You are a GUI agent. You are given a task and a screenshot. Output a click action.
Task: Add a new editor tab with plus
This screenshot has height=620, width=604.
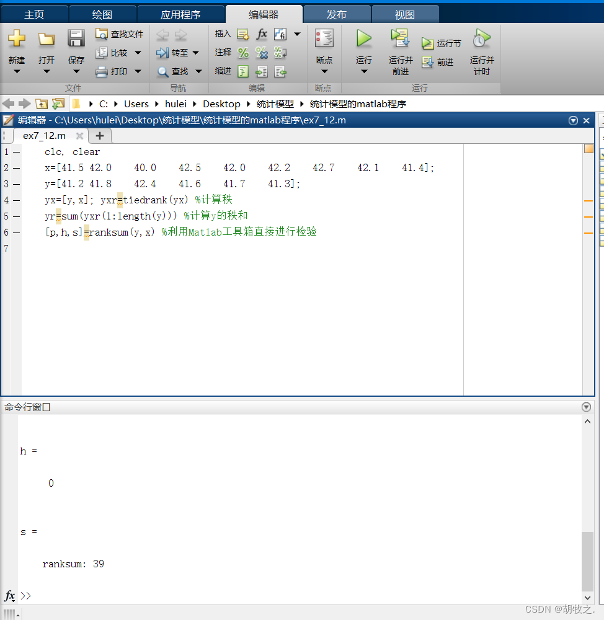(x=100, y=136)
